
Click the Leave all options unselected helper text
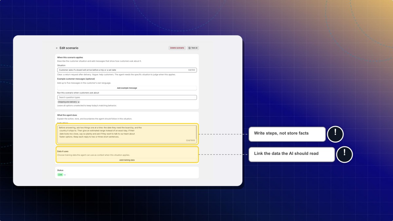(87, 106)
